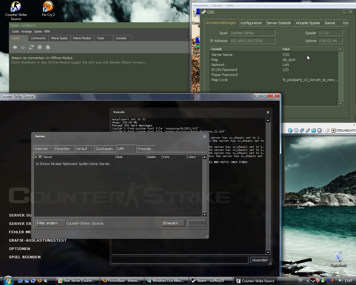
Task: Click the password lock column header icon
Action: (x=36, y=157)
